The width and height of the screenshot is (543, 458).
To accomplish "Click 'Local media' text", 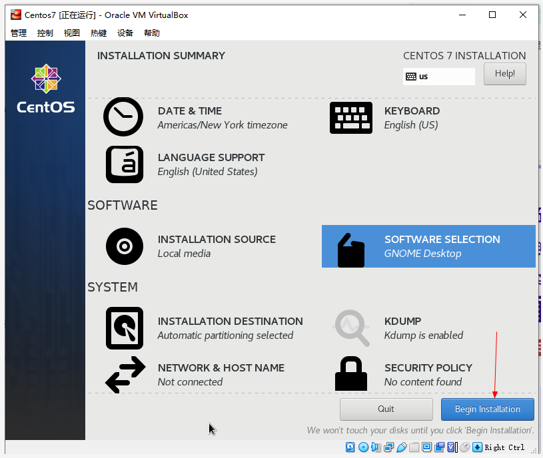I will tap(185, 254).
